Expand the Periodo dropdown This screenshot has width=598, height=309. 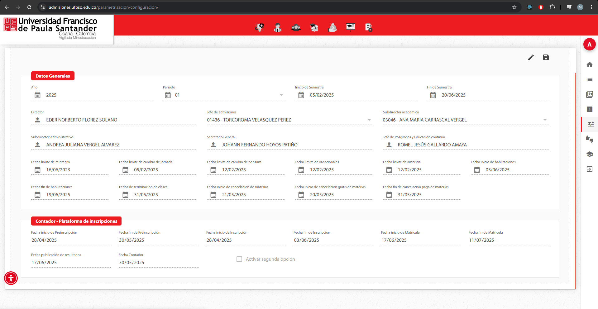281,95
